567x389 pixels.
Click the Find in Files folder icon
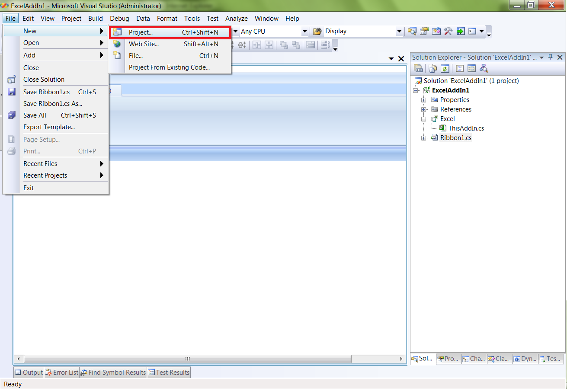click(317, 31)
